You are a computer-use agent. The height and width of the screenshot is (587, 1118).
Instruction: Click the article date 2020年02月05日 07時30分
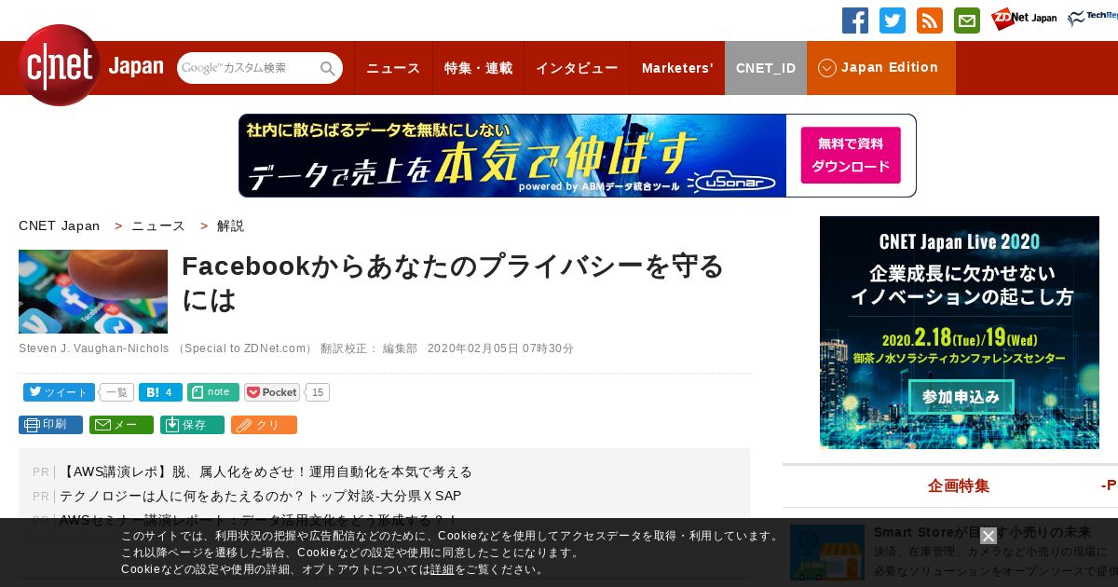click(x=500, y=348)
